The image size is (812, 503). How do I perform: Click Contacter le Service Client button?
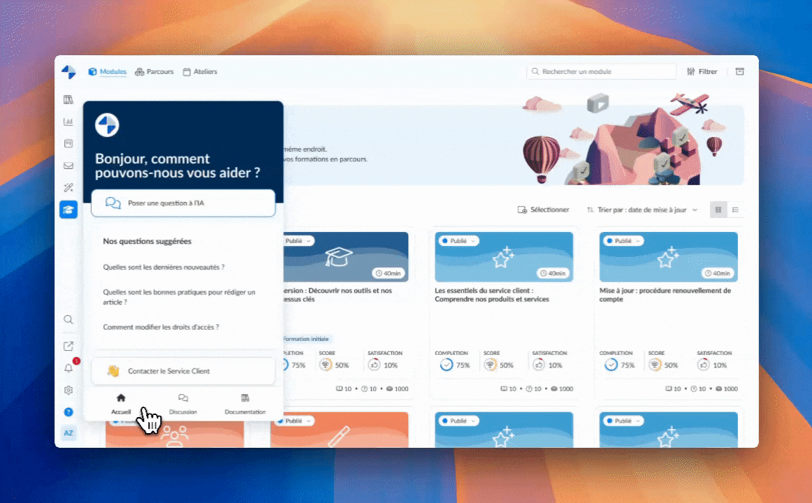coord(183,371)
